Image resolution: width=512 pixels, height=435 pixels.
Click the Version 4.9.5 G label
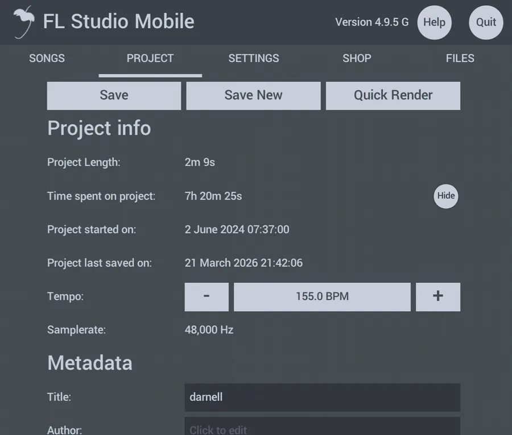click(x=371, y=22)
